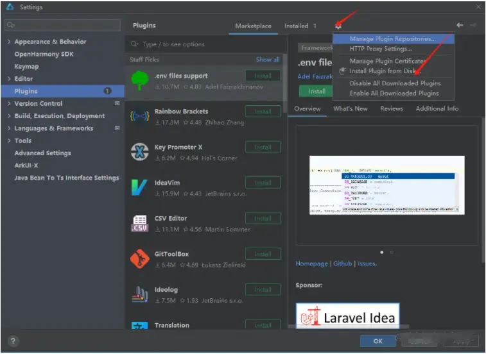The image size is (486, 354).
Task: Click the .env files support tree icon
Action: click(139, 81)
